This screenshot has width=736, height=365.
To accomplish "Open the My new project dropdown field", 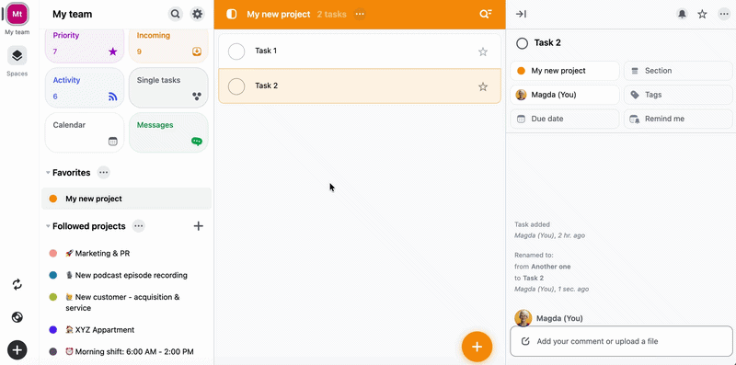I will point(565,71).
